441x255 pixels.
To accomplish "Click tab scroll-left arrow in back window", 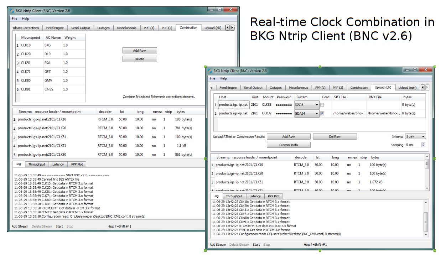I will tap(228, 28).
